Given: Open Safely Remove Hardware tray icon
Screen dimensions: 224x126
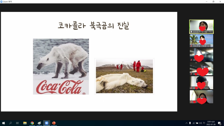Looking at the screenshot, I should point(190,123).
